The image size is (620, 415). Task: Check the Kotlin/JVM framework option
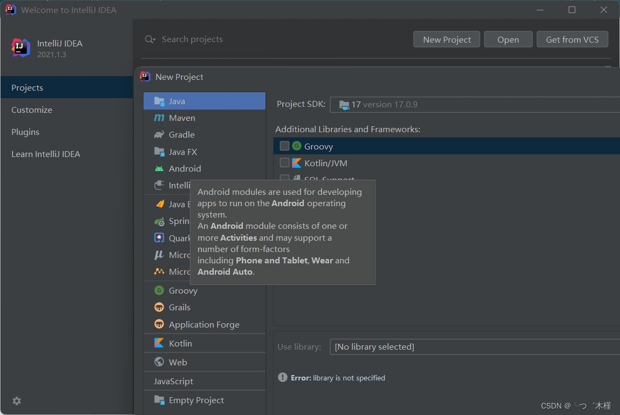pyautogui.click(x=284, y=162)
